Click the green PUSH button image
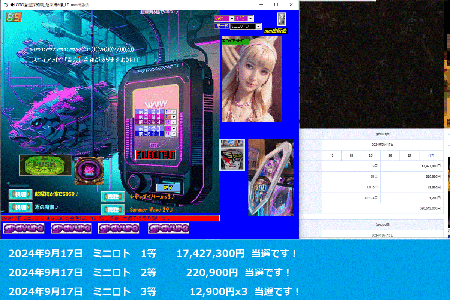The width and height of the screenshot is (450, 300). click(45, 166)
